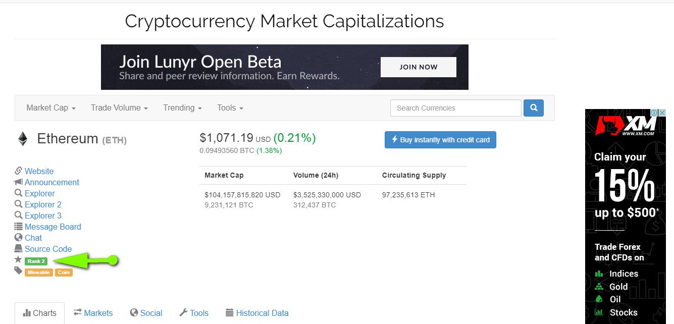Click the list icon beside Message Board

(x=19, y=227)
